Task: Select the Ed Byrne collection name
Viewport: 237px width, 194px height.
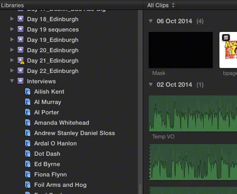Action: click(x=47, y=164)
